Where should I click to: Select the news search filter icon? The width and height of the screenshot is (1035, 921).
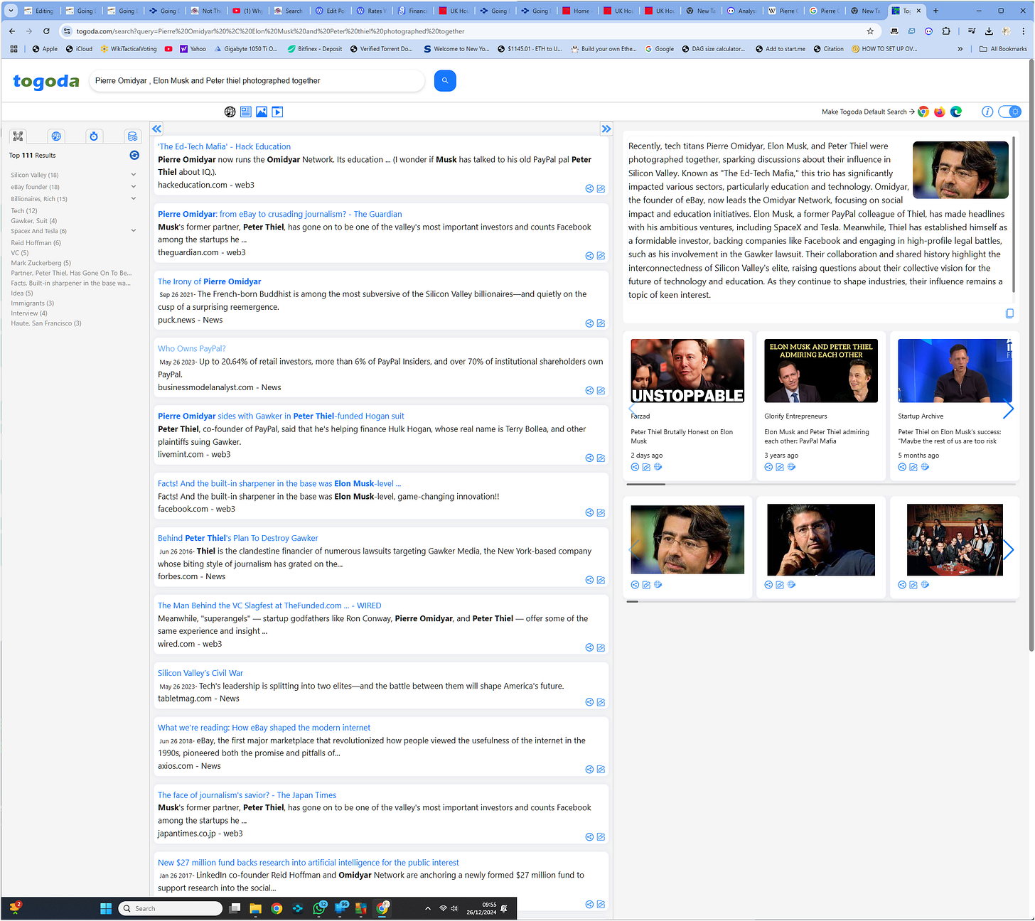point(246,112)
